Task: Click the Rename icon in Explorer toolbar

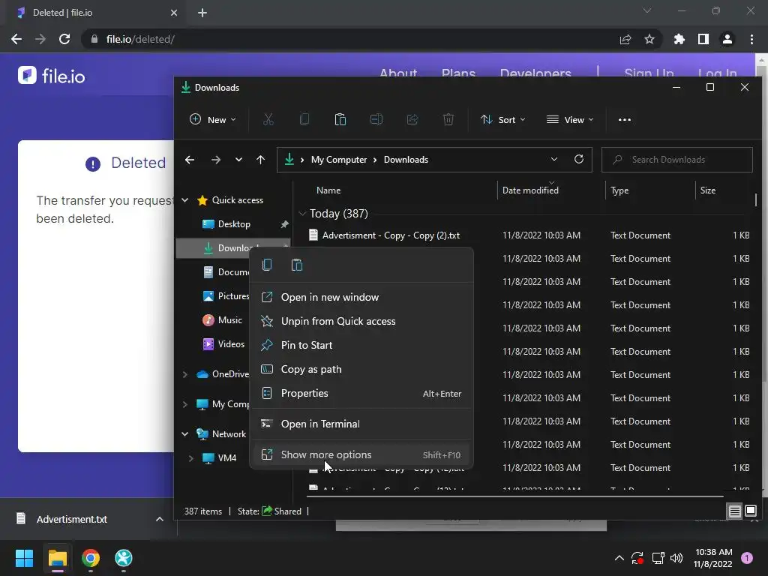Action: 376,119
